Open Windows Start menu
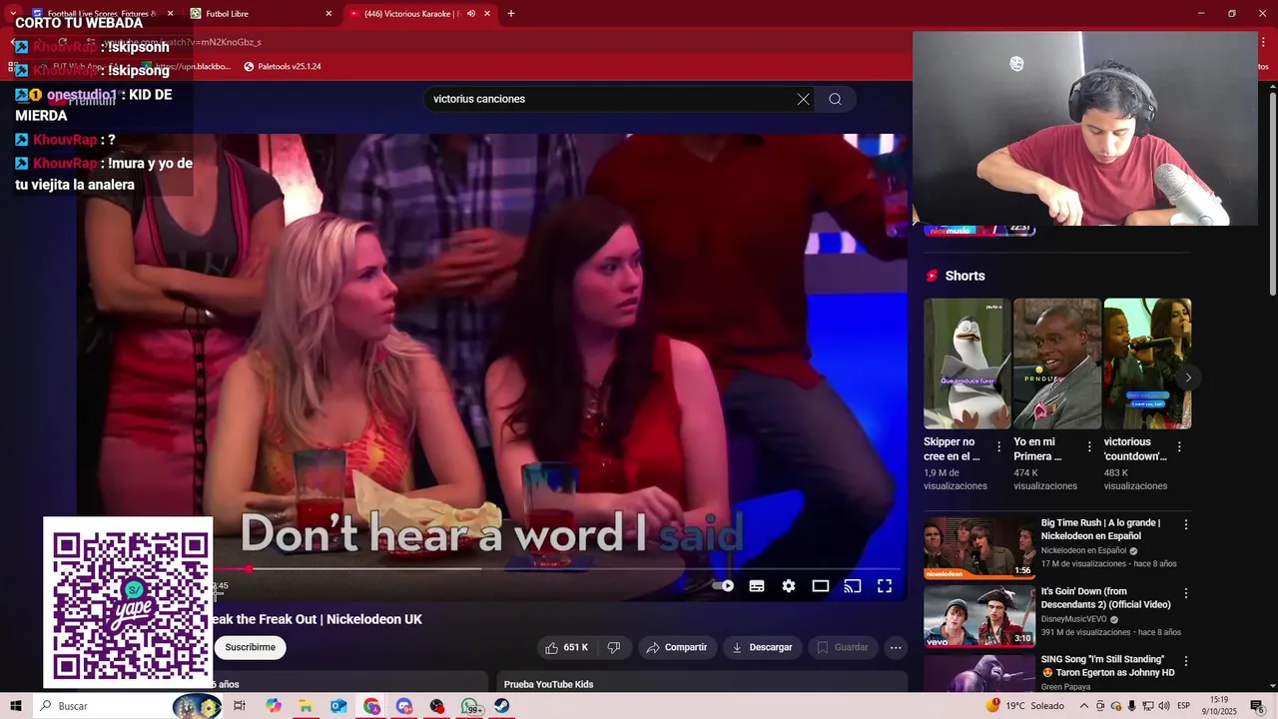Screen dimensions: 1278x719 click(x=16, y=706)
